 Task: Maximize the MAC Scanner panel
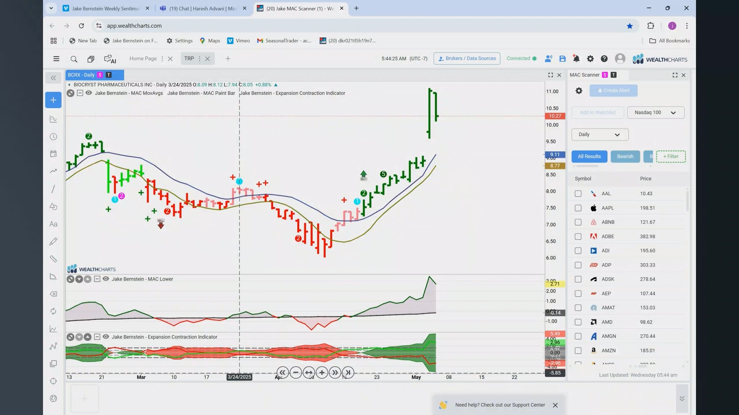pos(675,75)
